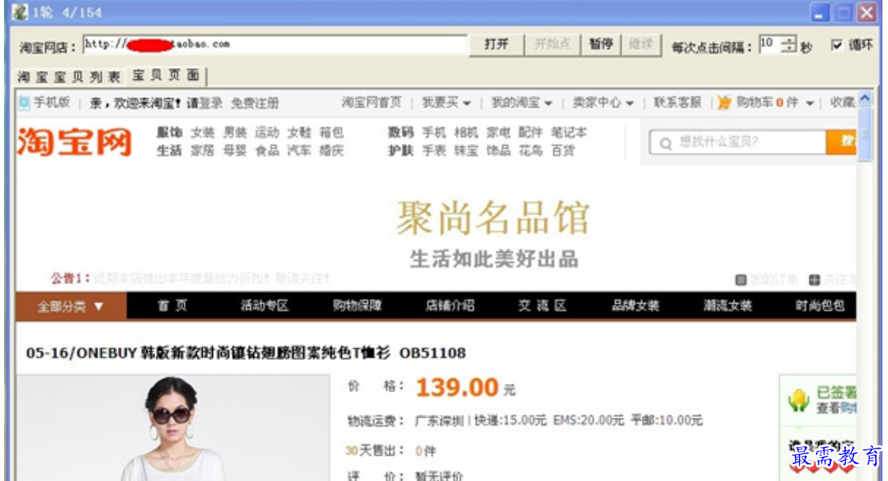The height and width of the screenshot is (481, 888).
Task: Click the product title OB51108 text
Action: click(x=433, y=353)
